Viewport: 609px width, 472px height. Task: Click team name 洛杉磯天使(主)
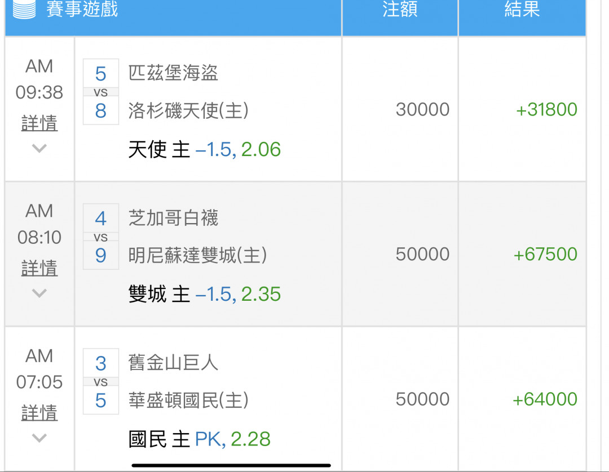(x=188, y=110)
